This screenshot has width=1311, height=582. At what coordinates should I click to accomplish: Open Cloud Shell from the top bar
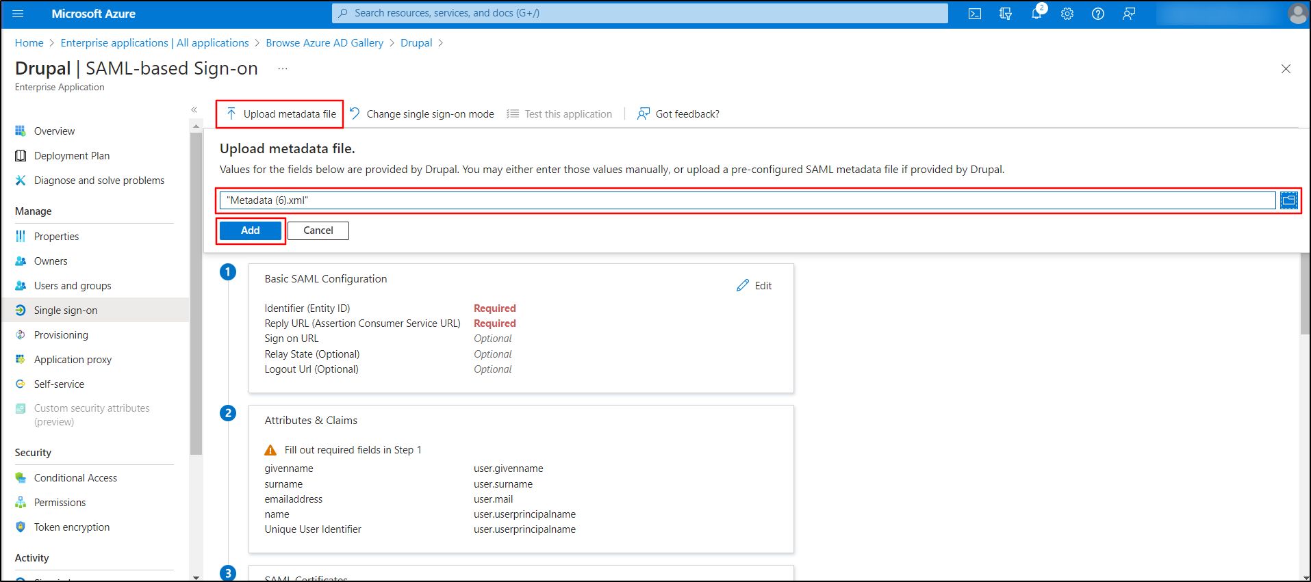(x=975, y=14)
